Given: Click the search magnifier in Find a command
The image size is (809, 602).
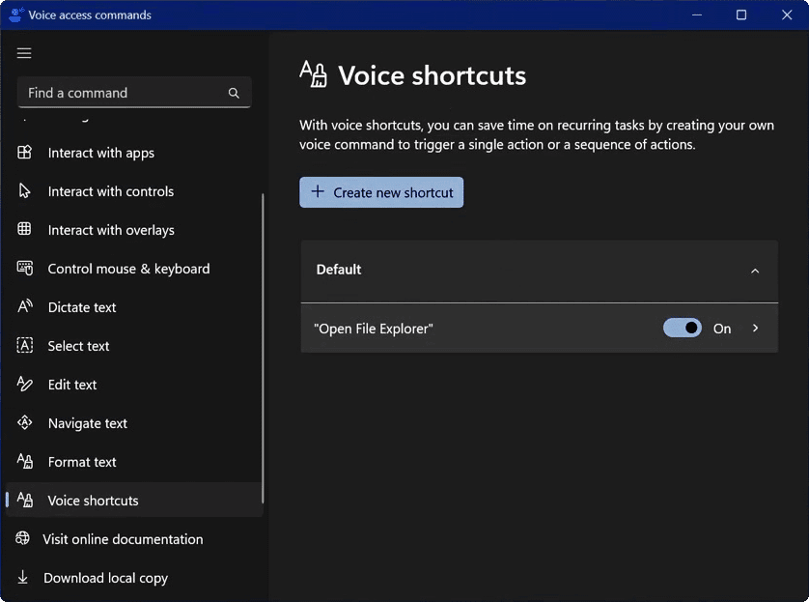Looking at the screenshot, I should 234,93.
